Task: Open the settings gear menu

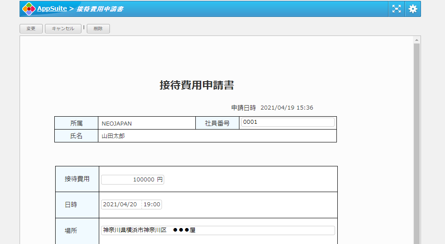Action: (413, 9)
